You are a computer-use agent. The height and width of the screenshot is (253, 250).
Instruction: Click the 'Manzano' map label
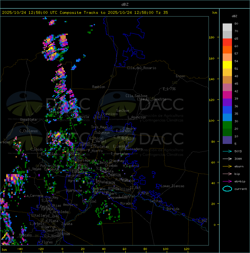click(25, 235)
